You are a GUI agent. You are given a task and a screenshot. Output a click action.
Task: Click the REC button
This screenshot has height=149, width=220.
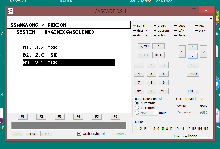click(x=18, y=134)
